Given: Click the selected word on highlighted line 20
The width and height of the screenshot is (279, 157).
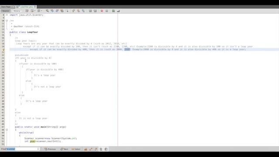Looking at the screenshot, I should pos(127,49).
